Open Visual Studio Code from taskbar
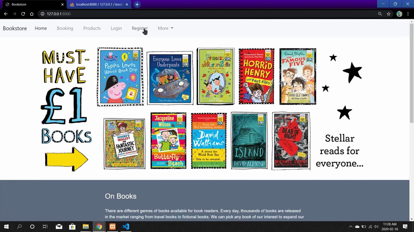This screenshot has height=232, width=414. coord(126,227)
